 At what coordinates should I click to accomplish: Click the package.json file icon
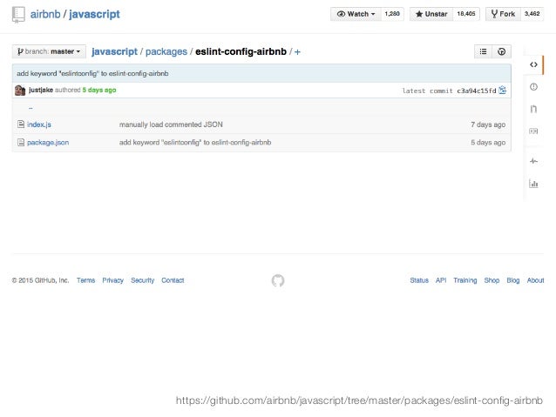tap(21, 143)
